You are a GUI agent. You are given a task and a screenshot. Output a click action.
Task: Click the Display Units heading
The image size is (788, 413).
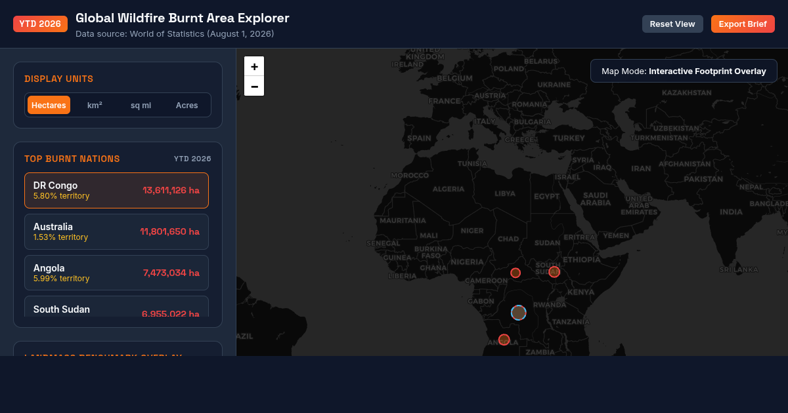pyautogui.click(x=59, y=79)
